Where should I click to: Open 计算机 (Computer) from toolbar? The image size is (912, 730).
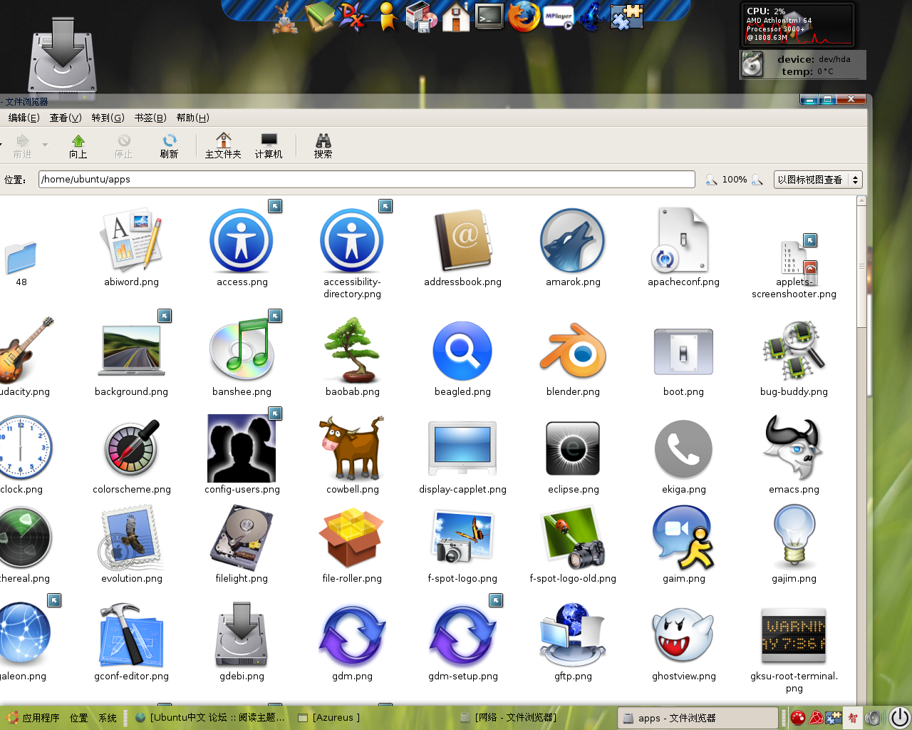269,146
